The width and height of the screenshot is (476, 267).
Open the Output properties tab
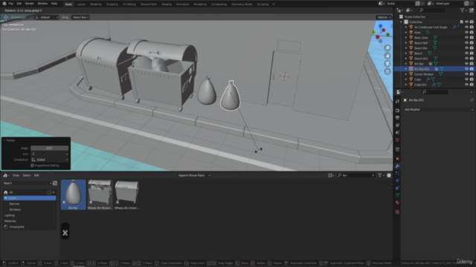[397, 118]
